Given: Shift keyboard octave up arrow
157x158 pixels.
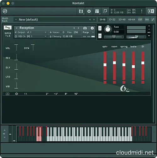Looking at the screenshot, I should [x=4, y=130].
